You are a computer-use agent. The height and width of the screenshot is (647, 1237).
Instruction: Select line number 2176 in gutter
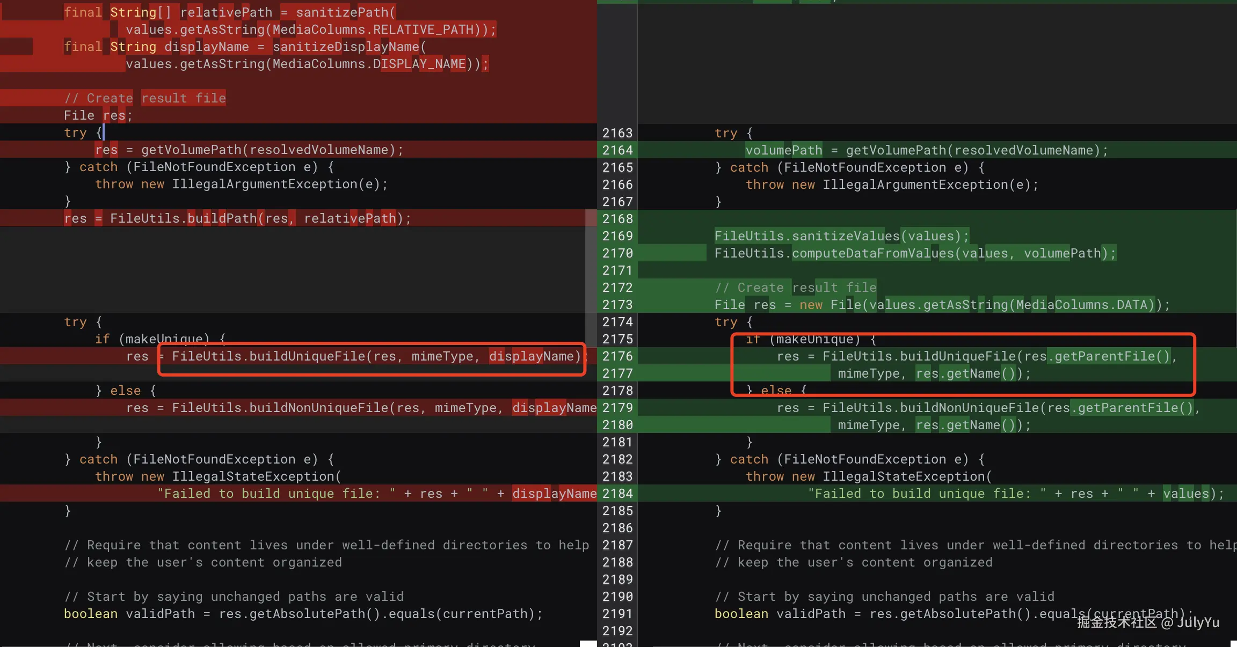(617, 356)
